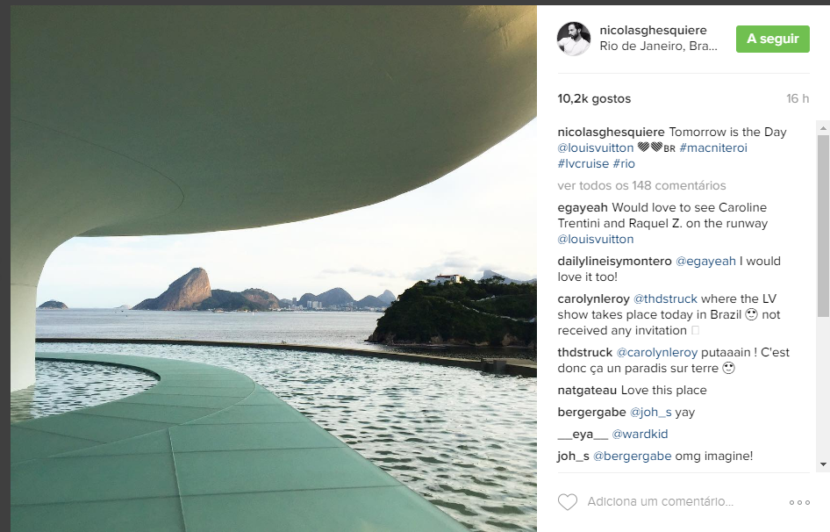Open @louisvuitton mention in the caption
830x532 pixels.
pyautogui.click(x=596, y=147)
